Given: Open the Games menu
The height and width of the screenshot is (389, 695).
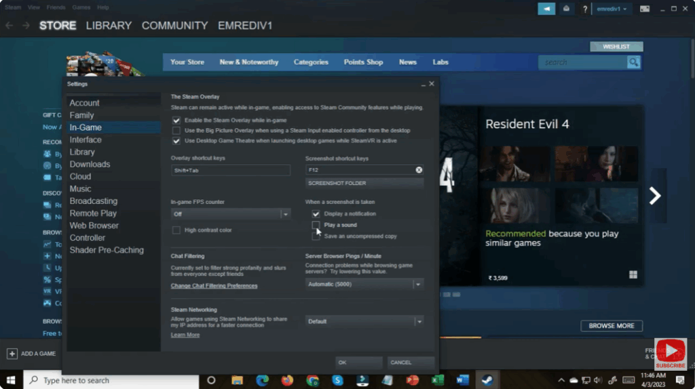Looking at the screenshot, I should pyautogui.click(x=81, y=7).
